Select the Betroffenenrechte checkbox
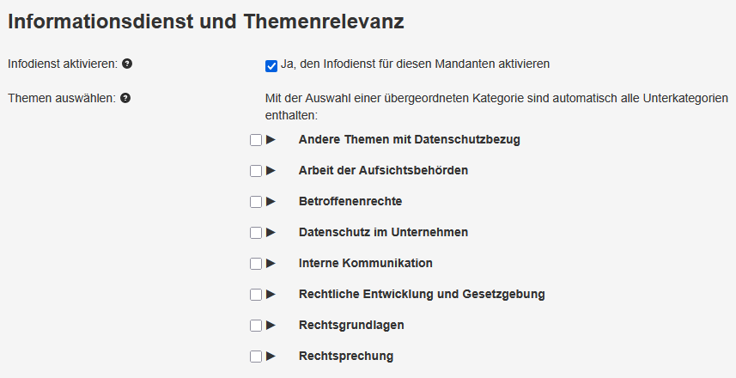 coord(256,202)
